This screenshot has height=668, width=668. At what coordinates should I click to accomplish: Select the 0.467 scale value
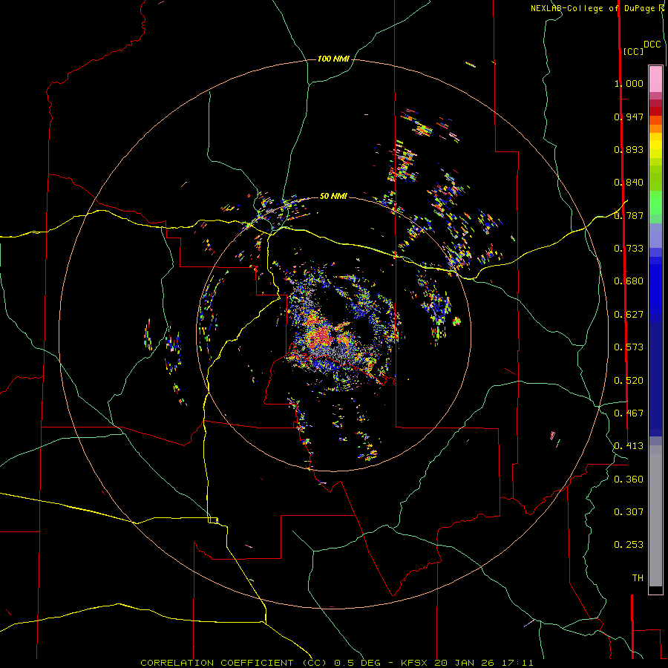pos(629,413)
